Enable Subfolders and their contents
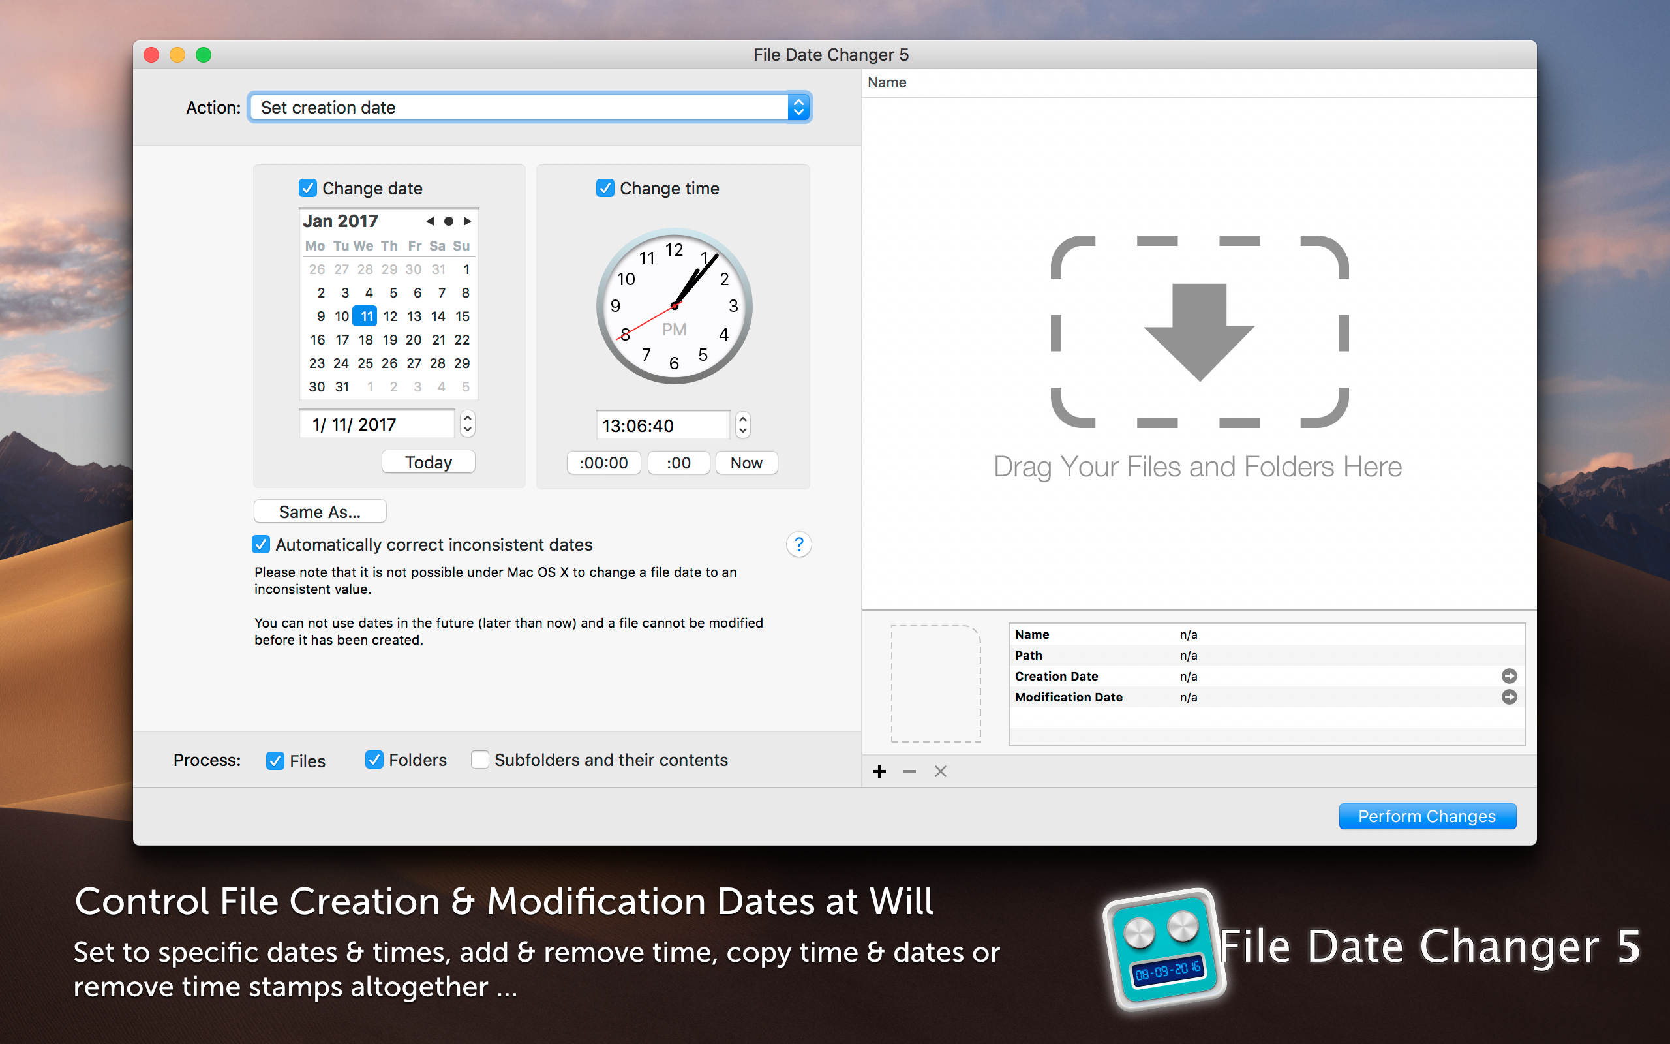 [480, 760]
